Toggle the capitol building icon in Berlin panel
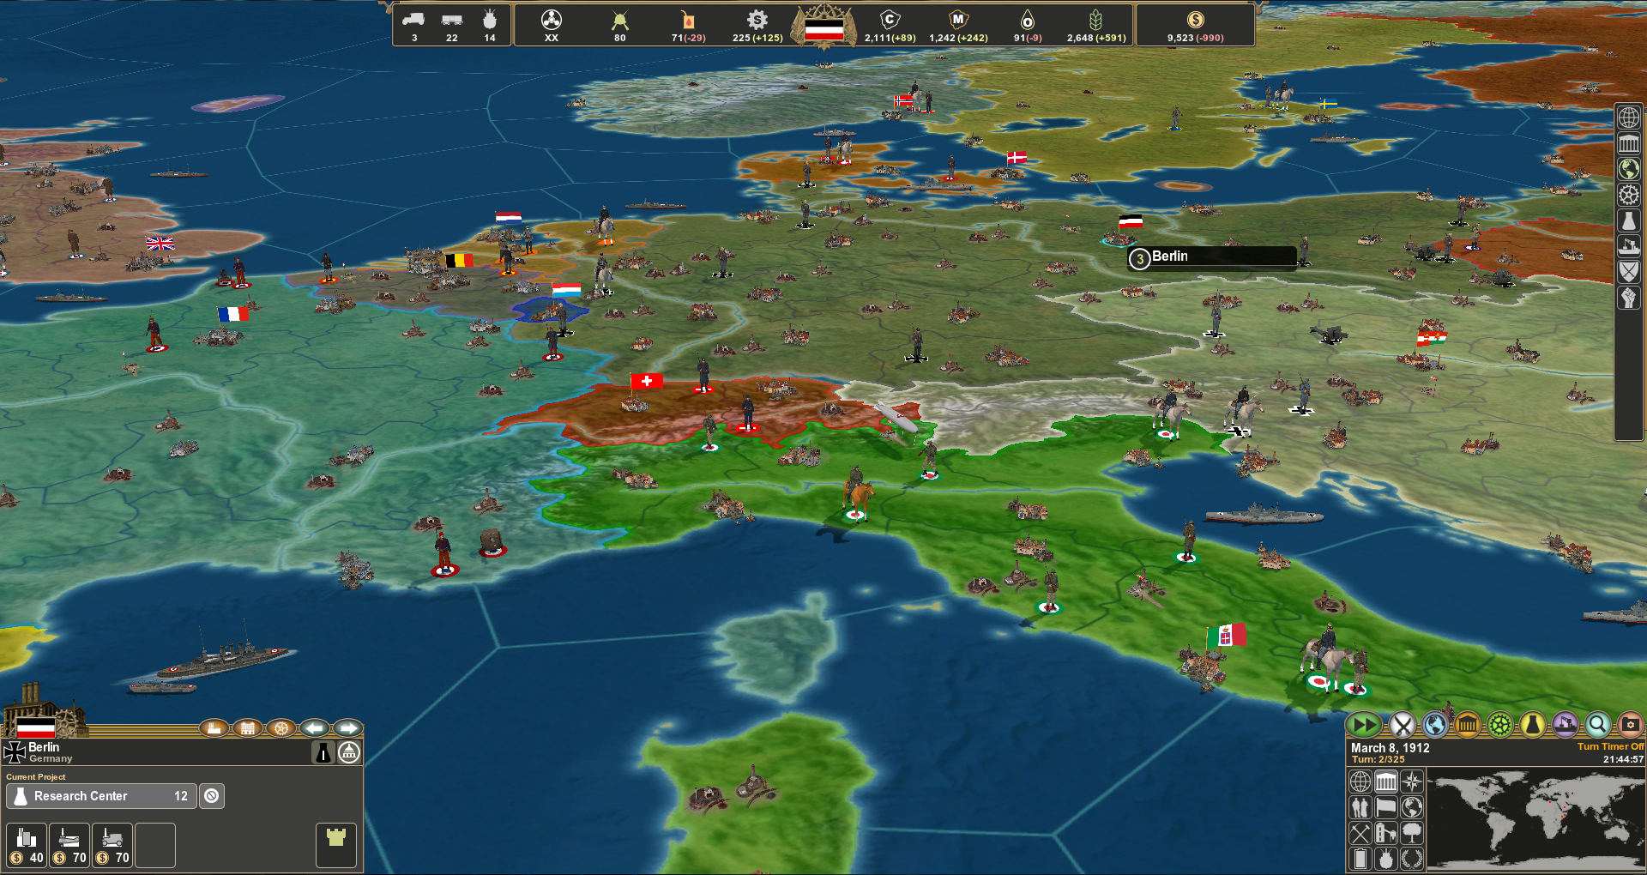The width and height of the screenshot is (1647, 875). tap(348, 752)
